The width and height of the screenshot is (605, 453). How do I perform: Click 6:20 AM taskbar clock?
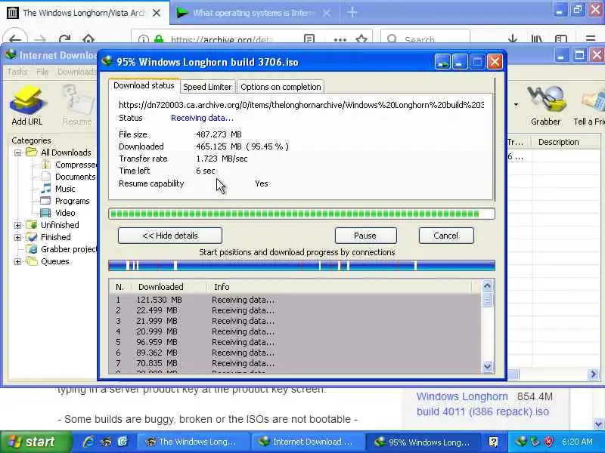coord(577,442)
